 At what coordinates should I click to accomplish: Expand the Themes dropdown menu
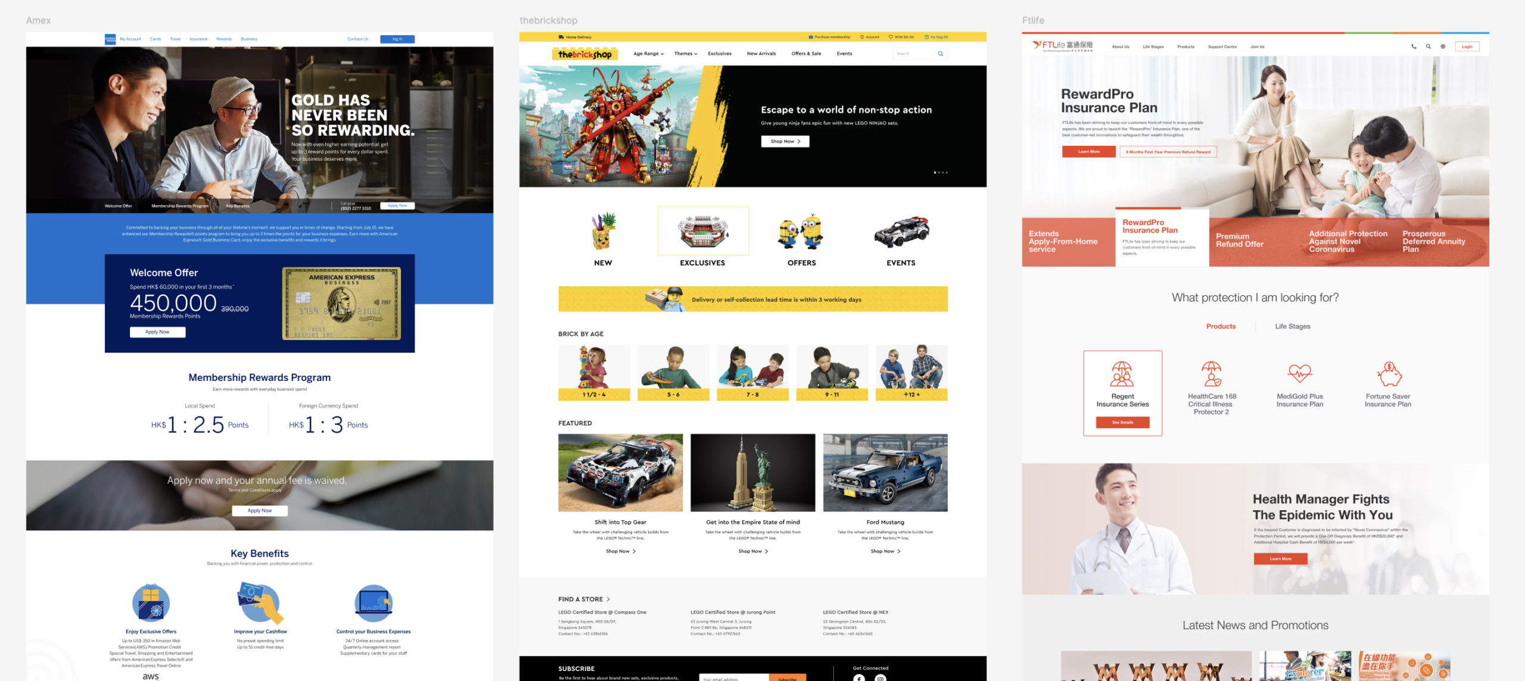[686, 54]
